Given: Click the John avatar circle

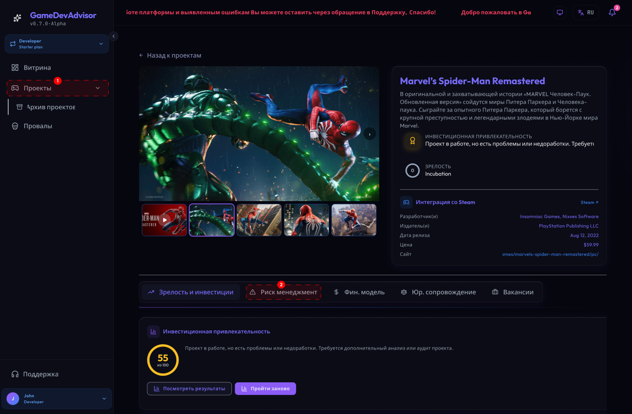Looking at the screenshot, I should [x=13, y=399].
